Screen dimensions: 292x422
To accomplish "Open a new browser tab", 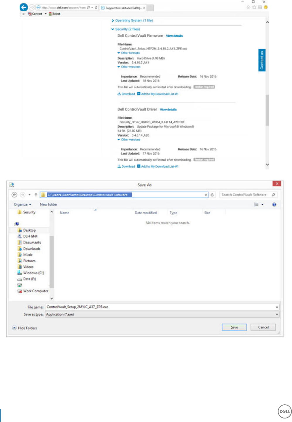I will pyautogui.click(x=150, y=8).
